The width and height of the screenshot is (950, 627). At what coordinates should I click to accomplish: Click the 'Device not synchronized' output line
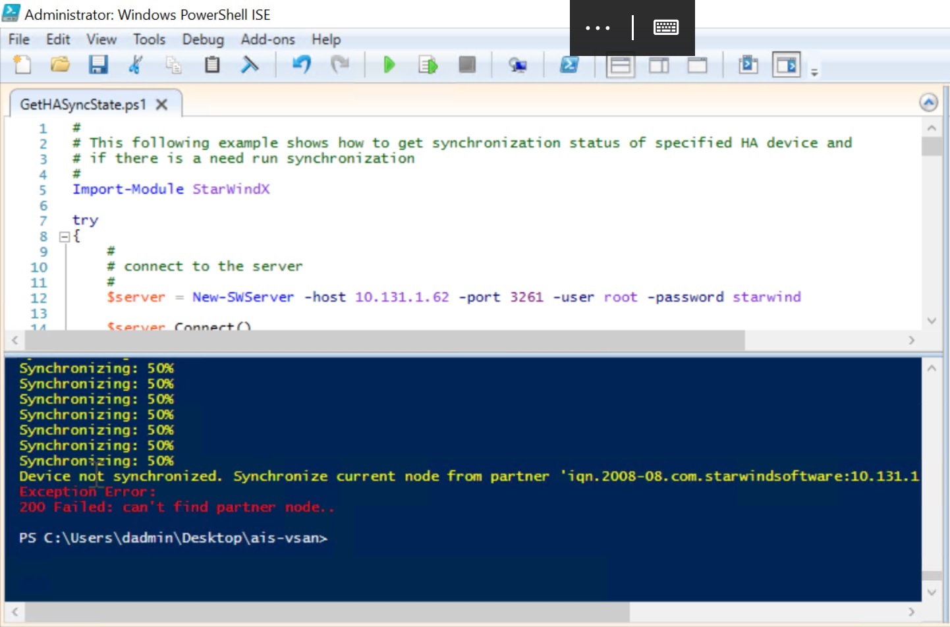469,476
